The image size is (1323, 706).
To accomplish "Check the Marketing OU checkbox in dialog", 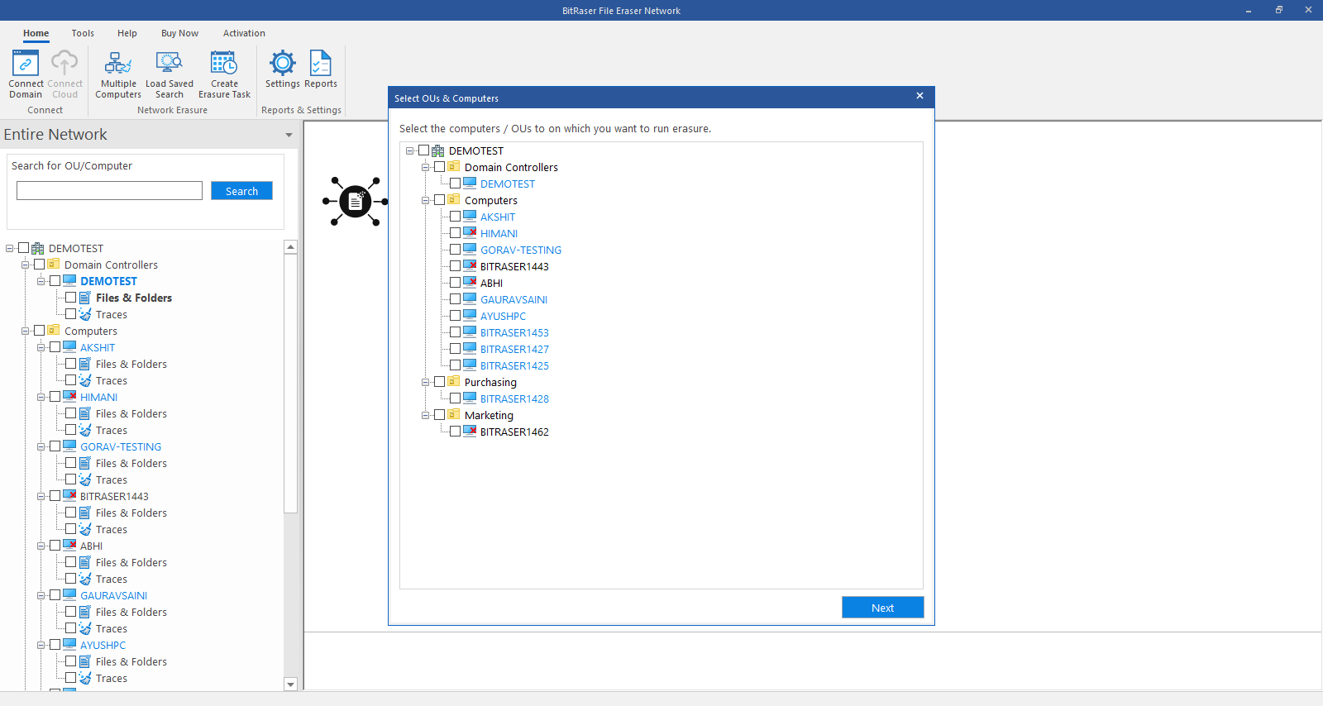I will coord(439,415).
